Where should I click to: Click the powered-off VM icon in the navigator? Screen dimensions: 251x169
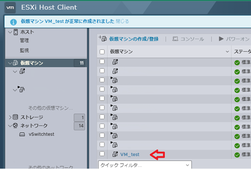coord(22,71)
